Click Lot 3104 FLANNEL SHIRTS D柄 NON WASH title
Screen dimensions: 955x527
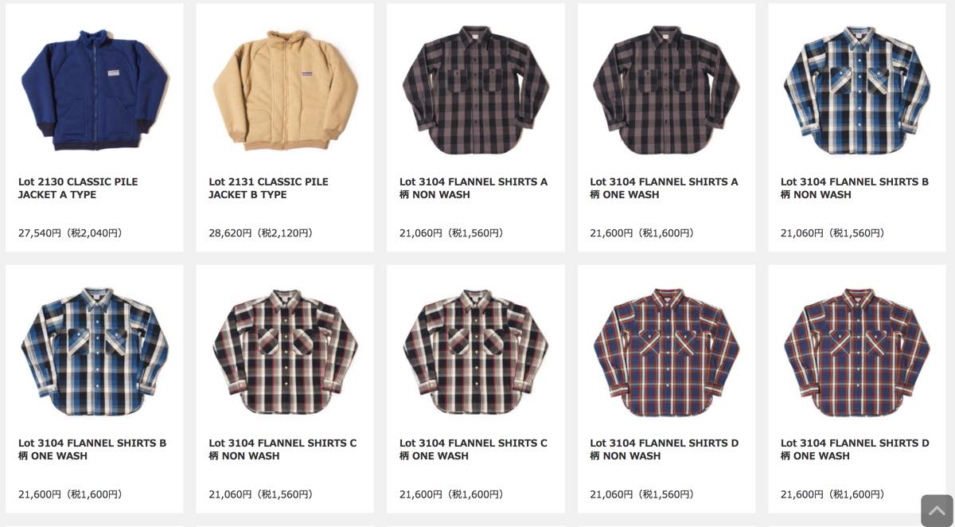(665, 449)
